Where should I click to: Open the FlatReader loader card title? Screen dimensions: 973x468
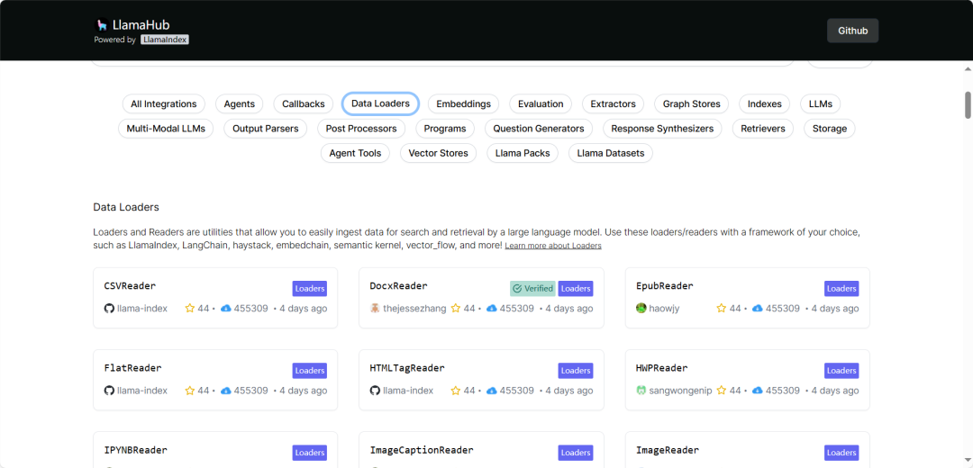[132, 368]
